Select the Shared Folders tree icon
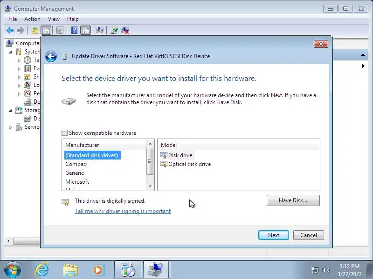 pos(28,77)
